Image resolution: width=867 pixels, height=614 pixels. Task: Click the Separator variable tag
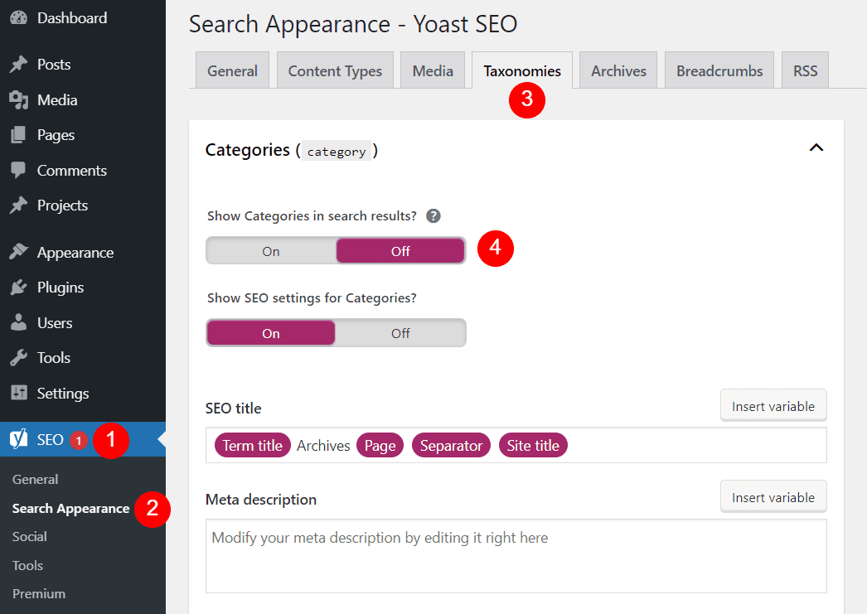pyautogui.click(x=451, y=446)
